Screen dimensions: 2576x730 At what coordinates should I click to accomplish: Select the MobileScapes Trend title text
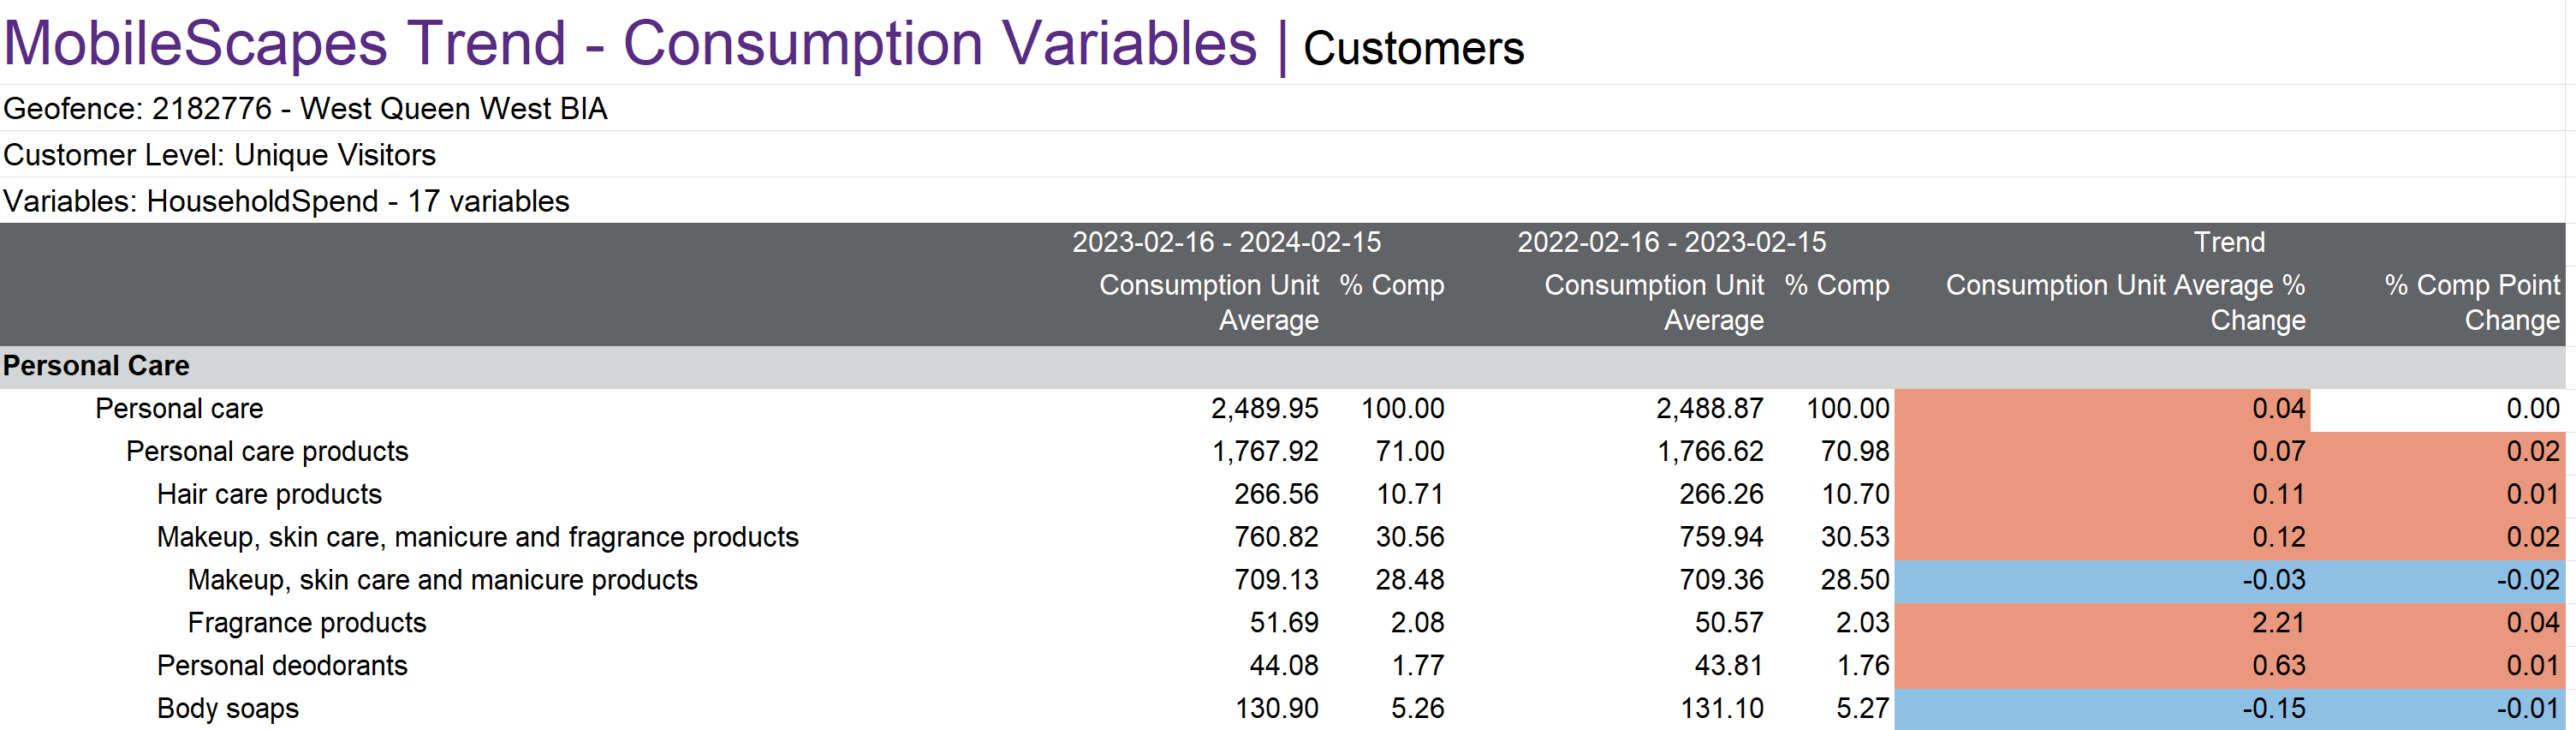pos(630,44)
